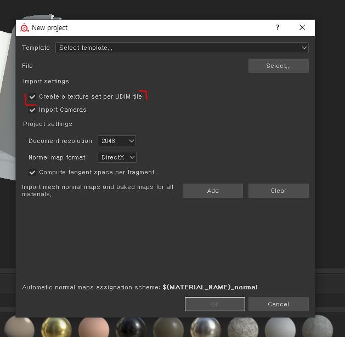The height and width of the screenshot is (337, 345).
Task: Close the New project dialog window
Action: pyautogui.click(x=302, y=27)
